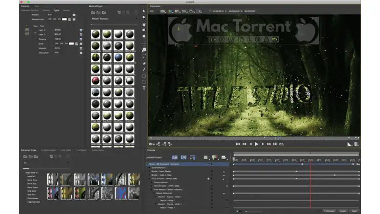Select the rectangle shape tool
The width and height of the screenshot is (380, 214).
(x=144, y=76)
